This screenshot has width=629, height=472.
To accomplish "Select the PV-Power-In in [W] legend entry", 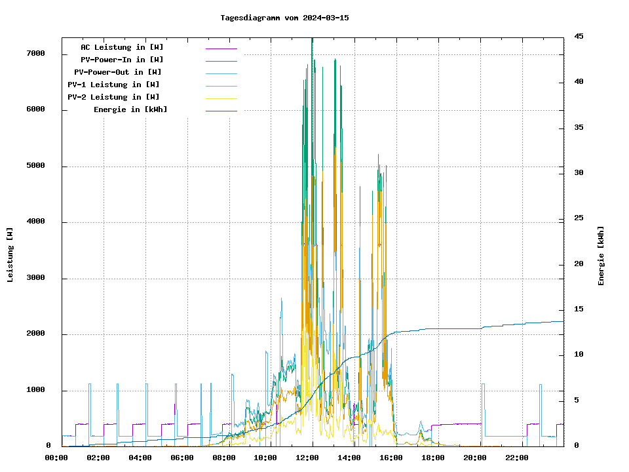I will pyautogui.click(x=126, y=60).
